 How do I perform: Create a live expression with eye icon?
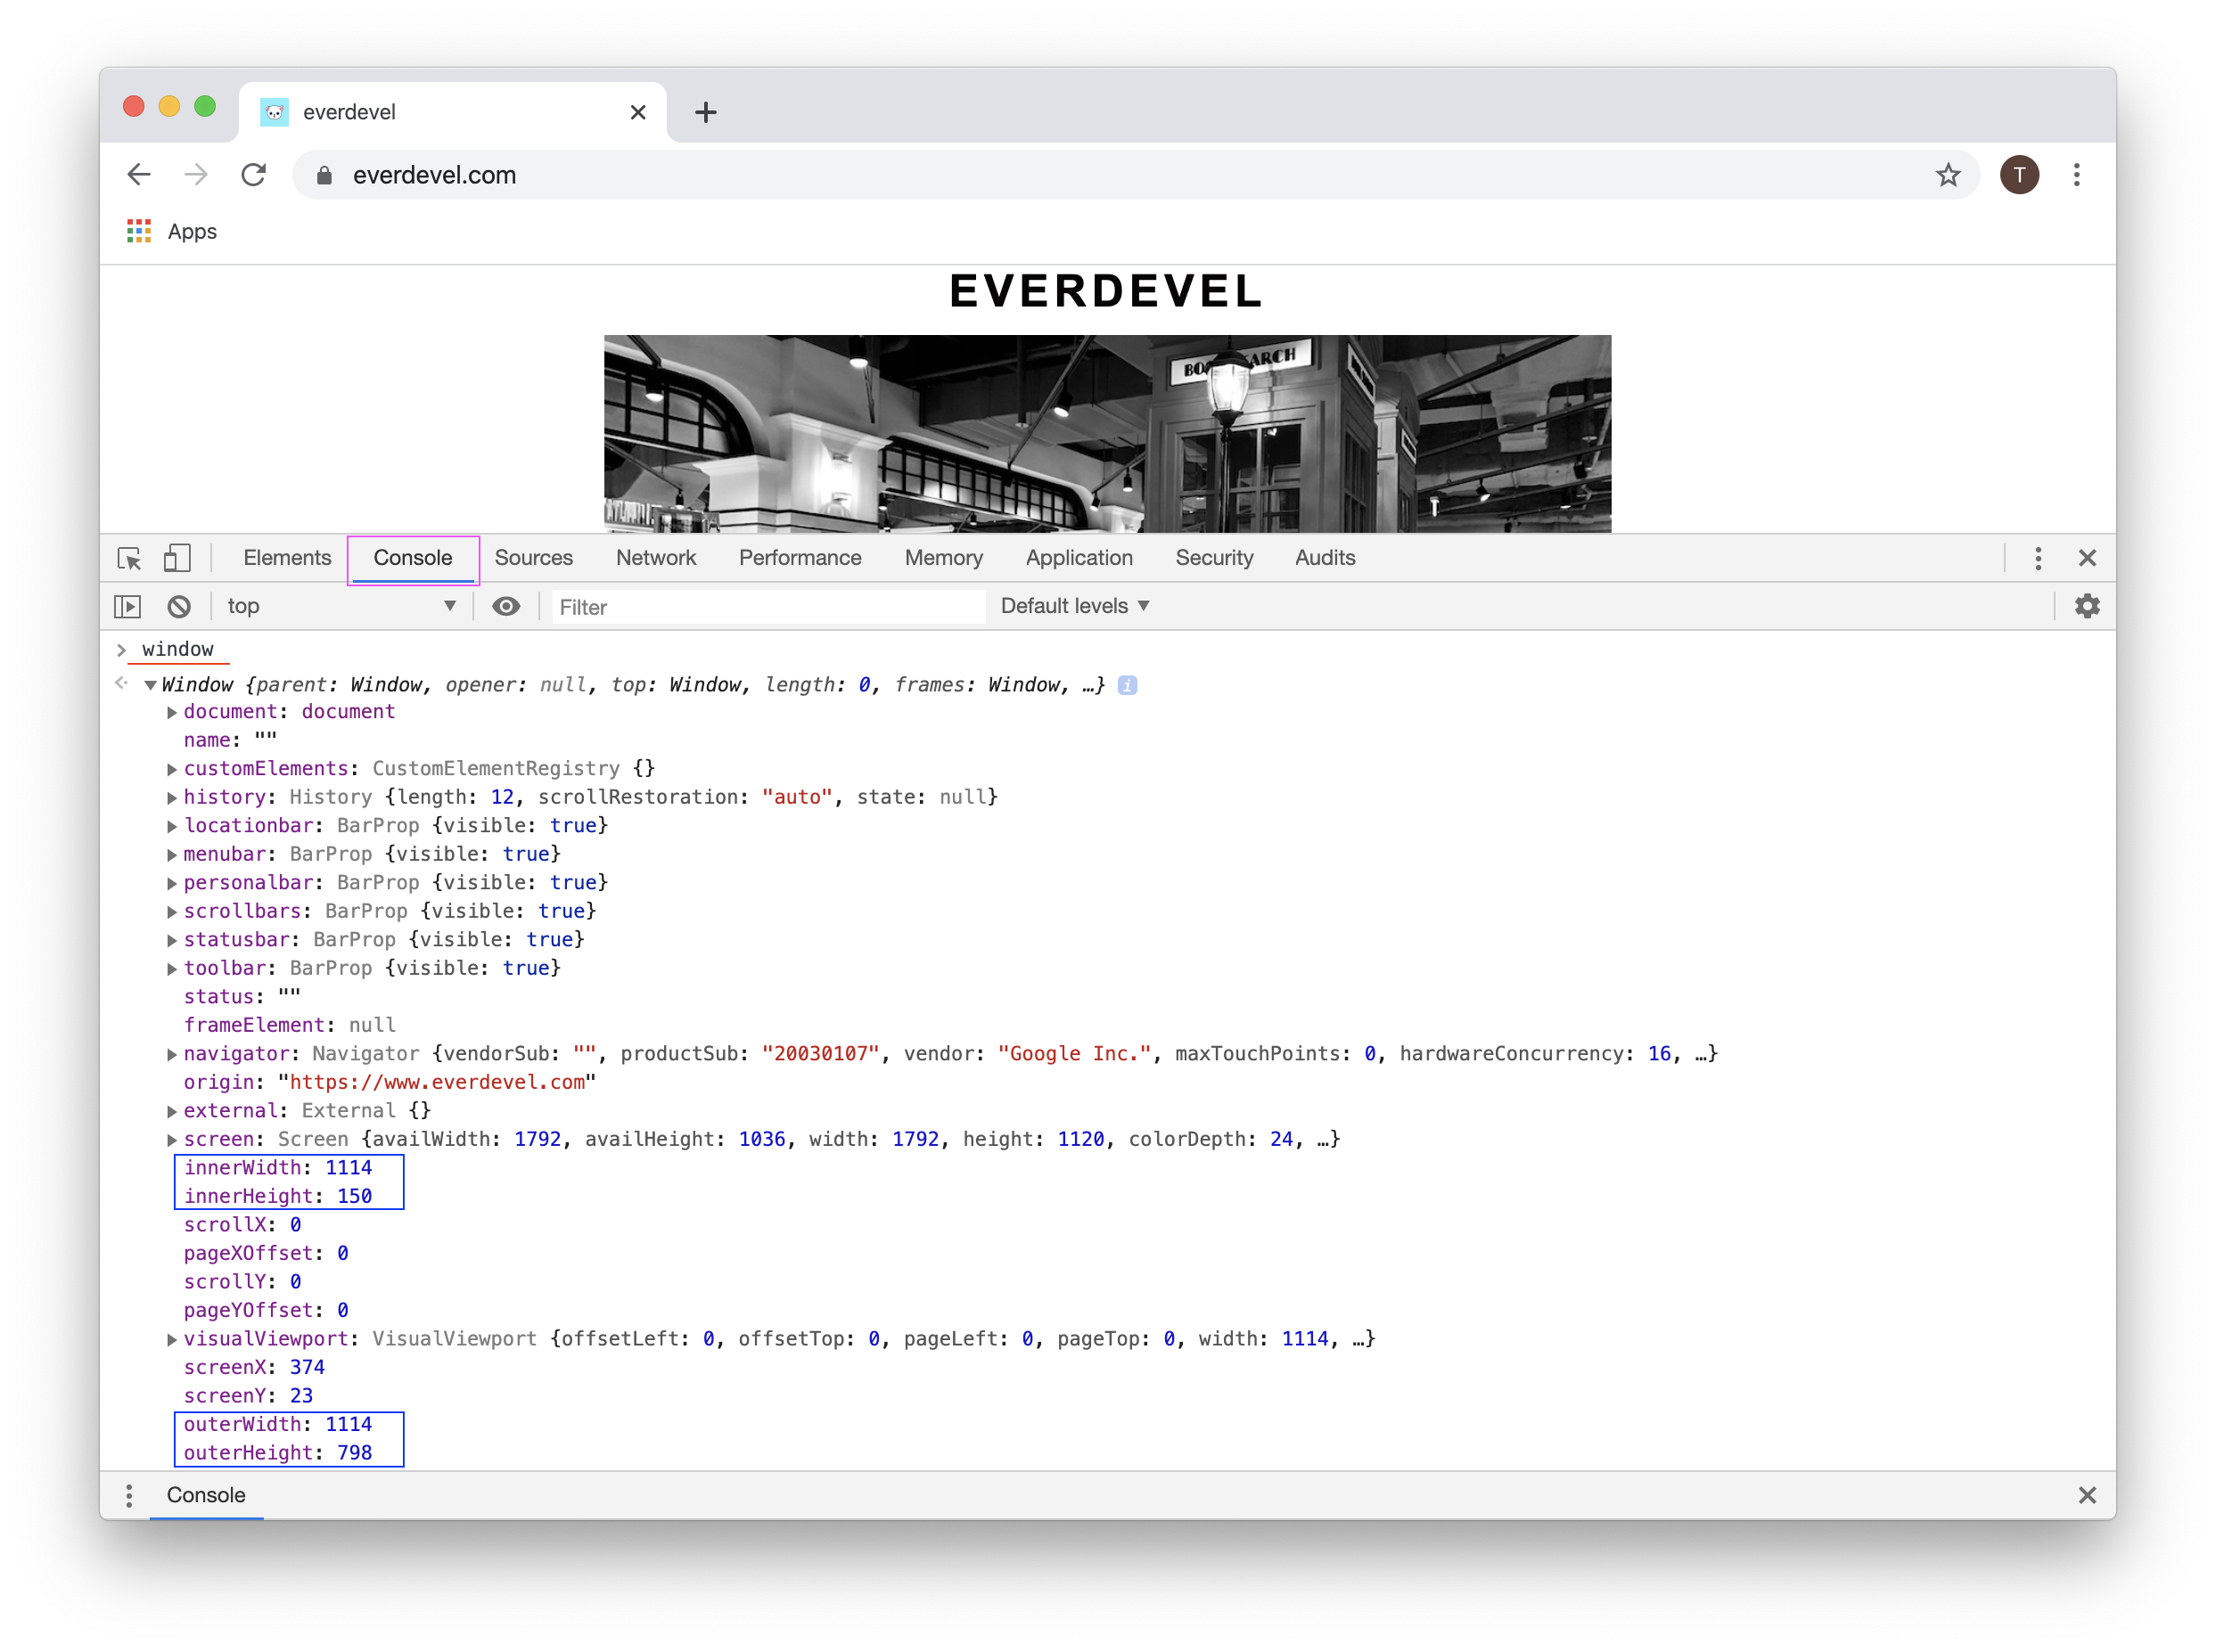(506, 606)
